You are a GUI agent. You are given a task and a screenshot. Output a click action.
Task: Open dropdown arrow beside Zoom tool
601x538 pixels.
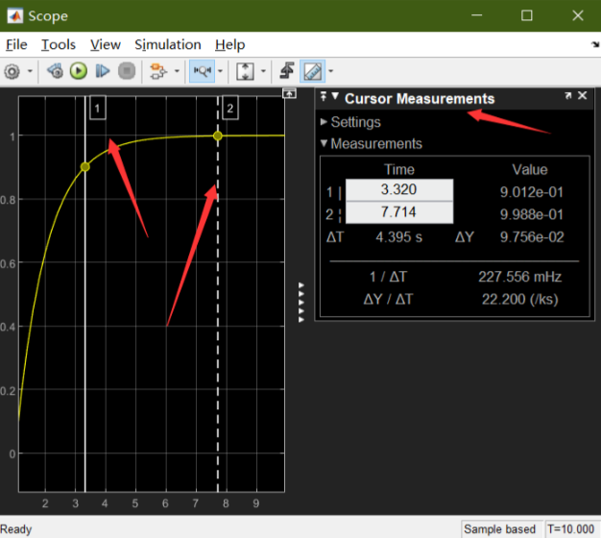221,71
